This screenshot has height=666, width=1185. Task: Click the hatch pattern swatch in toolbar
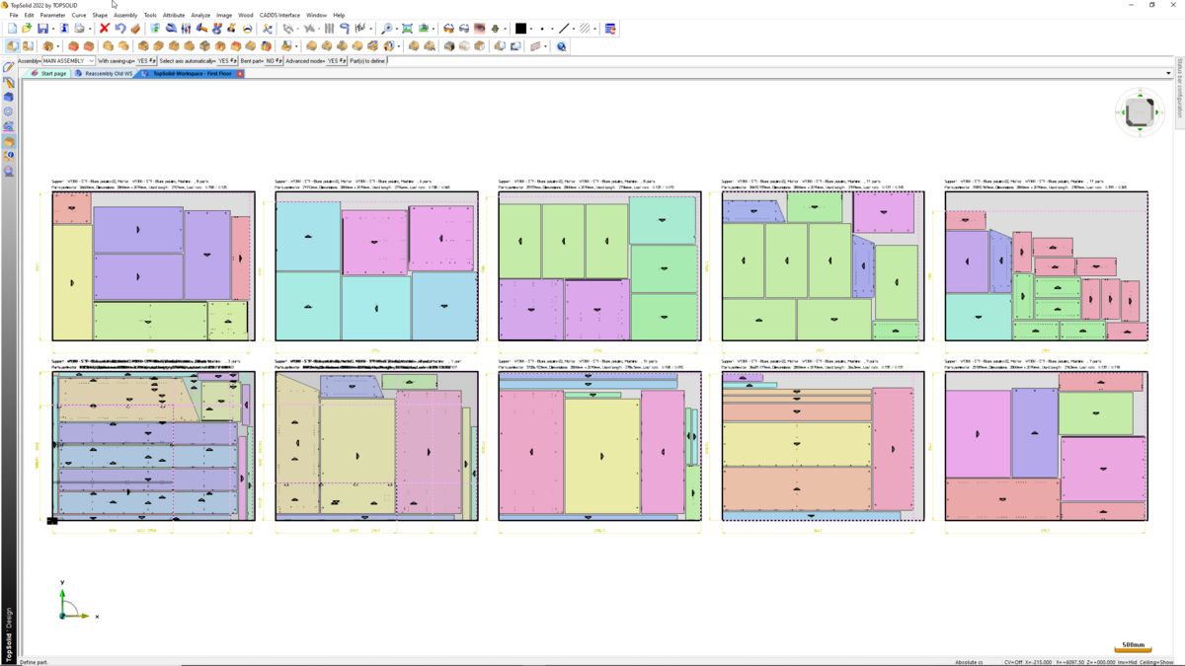(x=585, y=29)
